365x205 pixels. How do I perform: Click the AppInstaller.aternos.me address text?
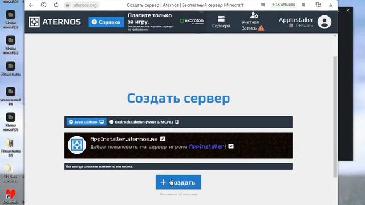coord(124,139)
